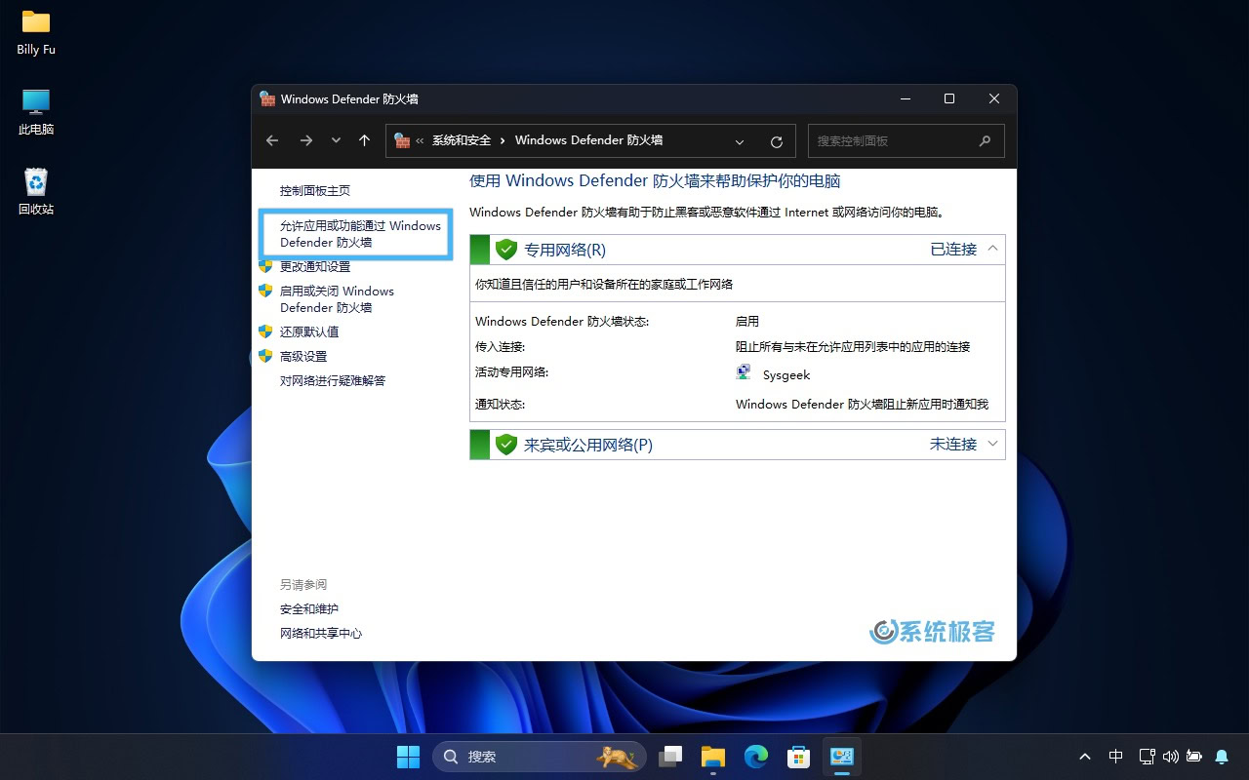The width and height of the screenshot is (1249, 780).
Task: Open 安全和维护 link
Action: [309, 608]
